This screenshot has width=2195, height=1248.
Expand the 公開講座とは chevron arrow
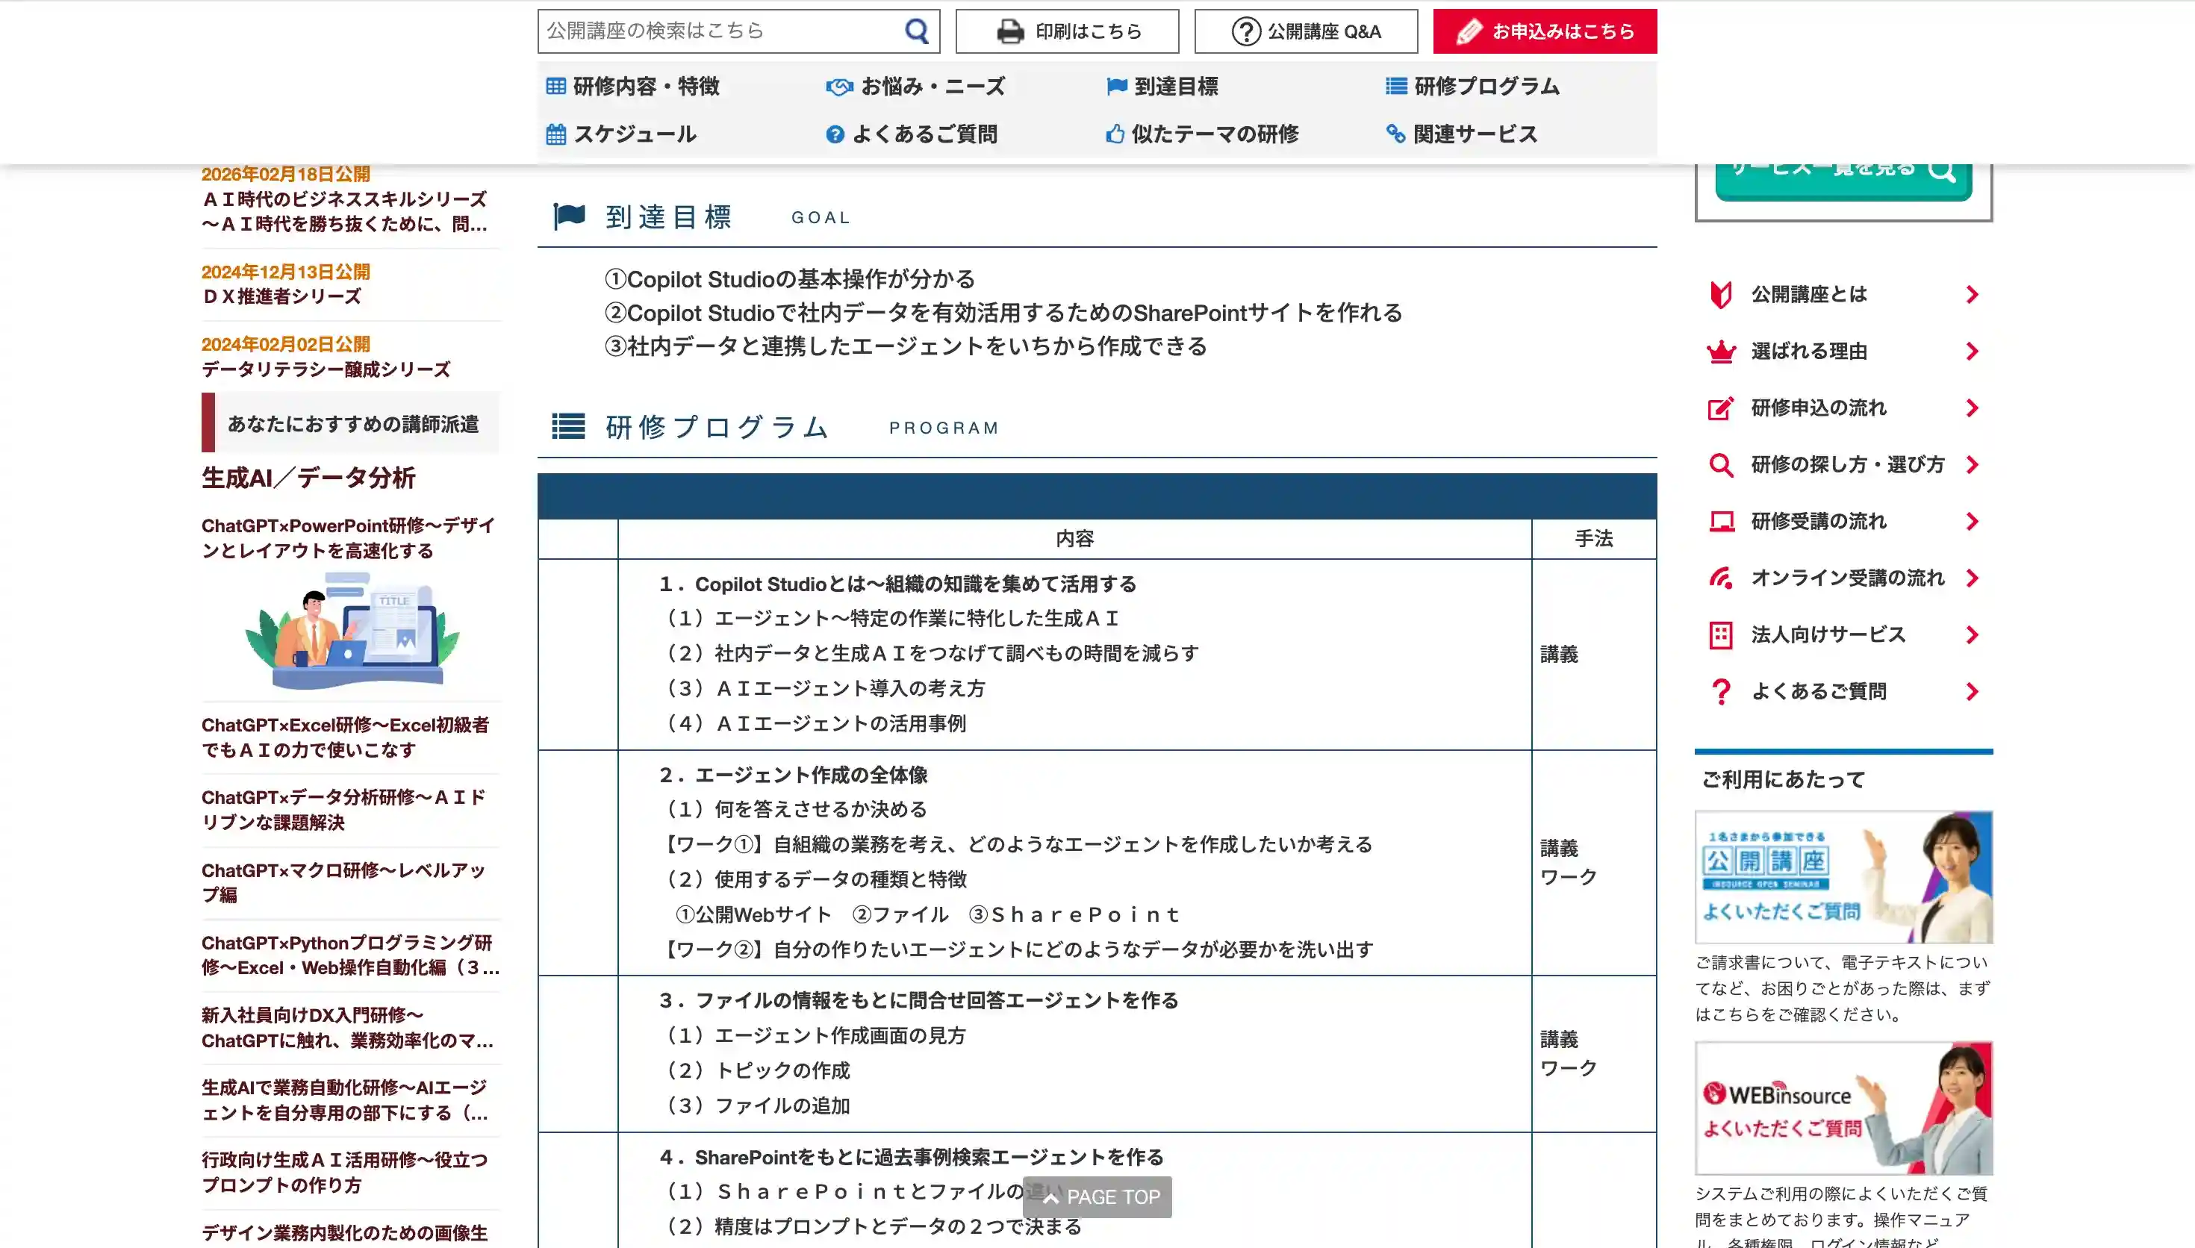[1973, 295]
